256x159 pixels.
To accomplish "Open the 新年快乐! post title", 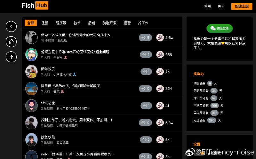I will [49, 69].
